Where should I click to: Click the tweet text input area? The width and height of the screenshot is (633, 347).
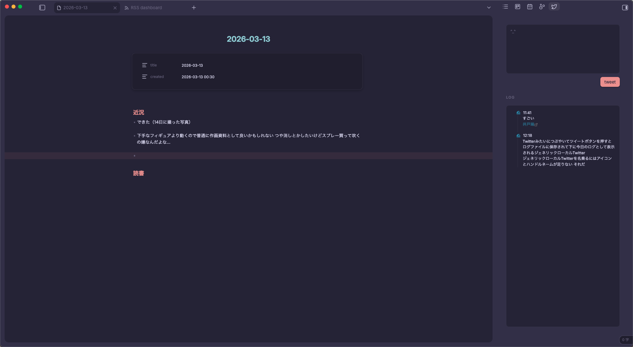pos(562,49)
